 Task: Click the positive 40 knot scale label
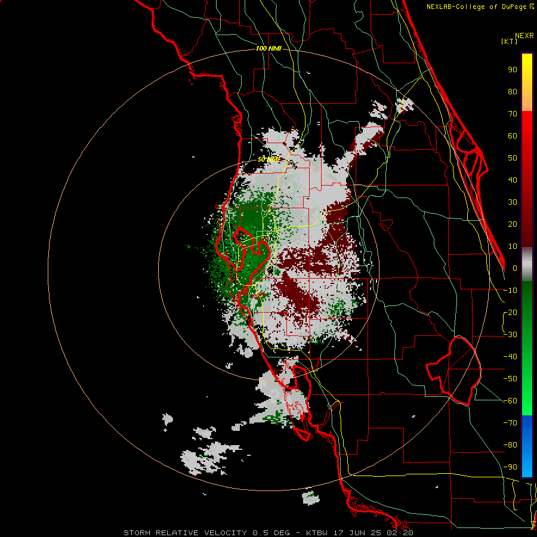[x=513, y=180]
